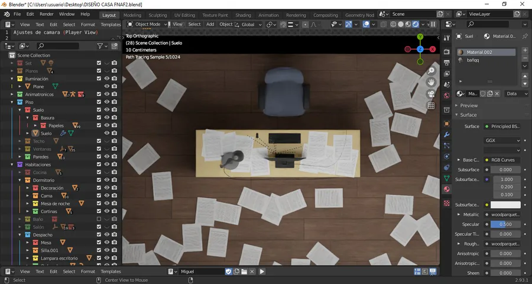Toggle X-ray display in viewport

(x=384, y=24)
